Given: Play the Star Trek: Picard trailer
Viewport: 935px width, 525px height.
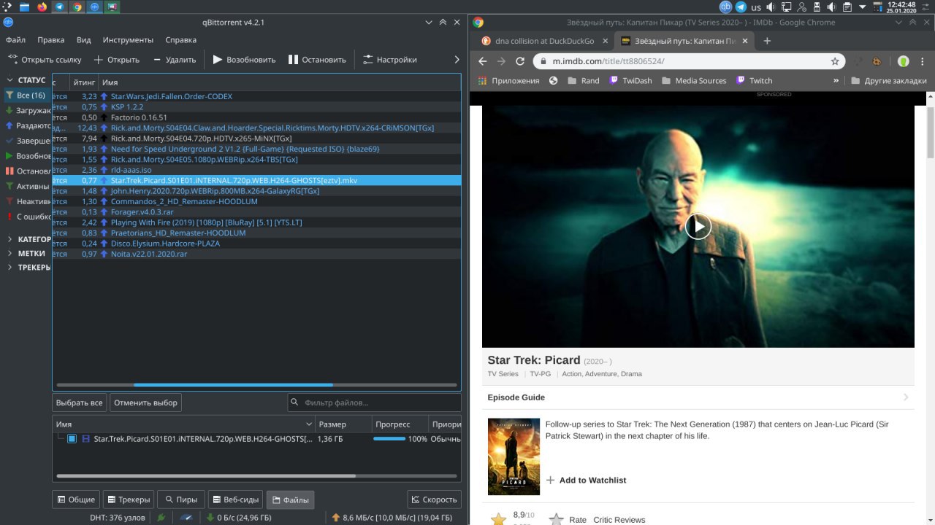Looking at the screenshot, I should 698,226.
